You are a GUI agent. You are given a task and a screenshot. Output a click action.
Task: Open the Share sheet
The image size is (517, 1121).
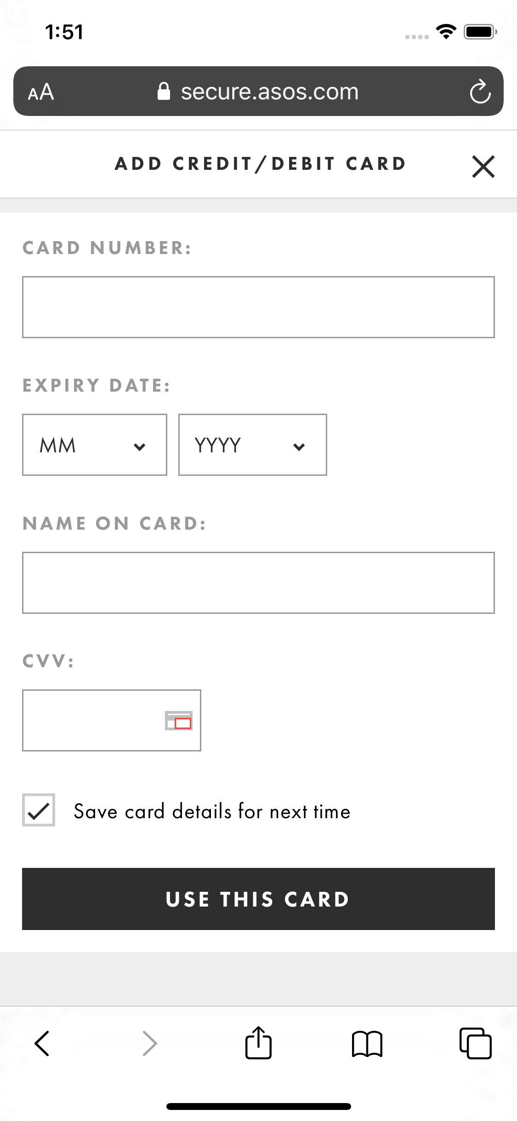[x=258, y=1043]
